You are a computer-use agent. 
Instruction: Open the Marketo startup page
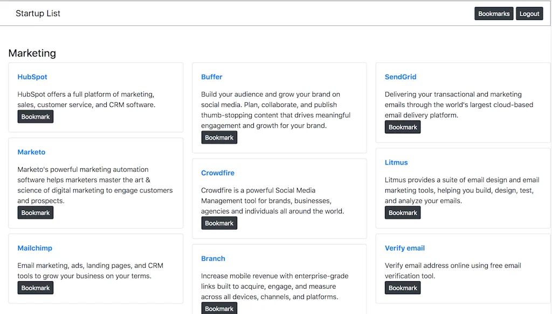[31, 152]
